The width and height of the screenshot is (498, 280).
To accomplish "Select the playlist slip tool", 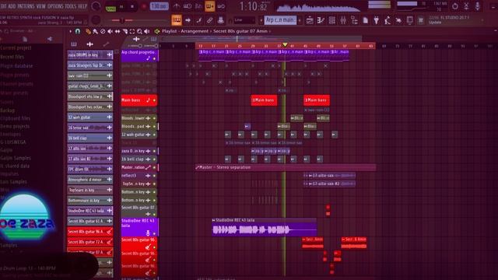I will (x=117, y=31).
